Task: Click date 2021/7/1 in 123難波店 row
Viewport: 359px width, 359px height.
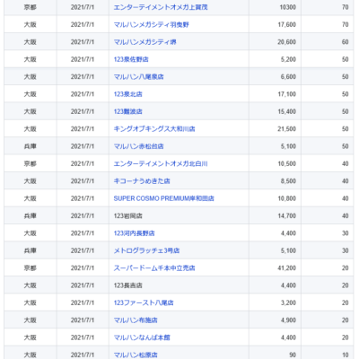Action: pos(83,111)
